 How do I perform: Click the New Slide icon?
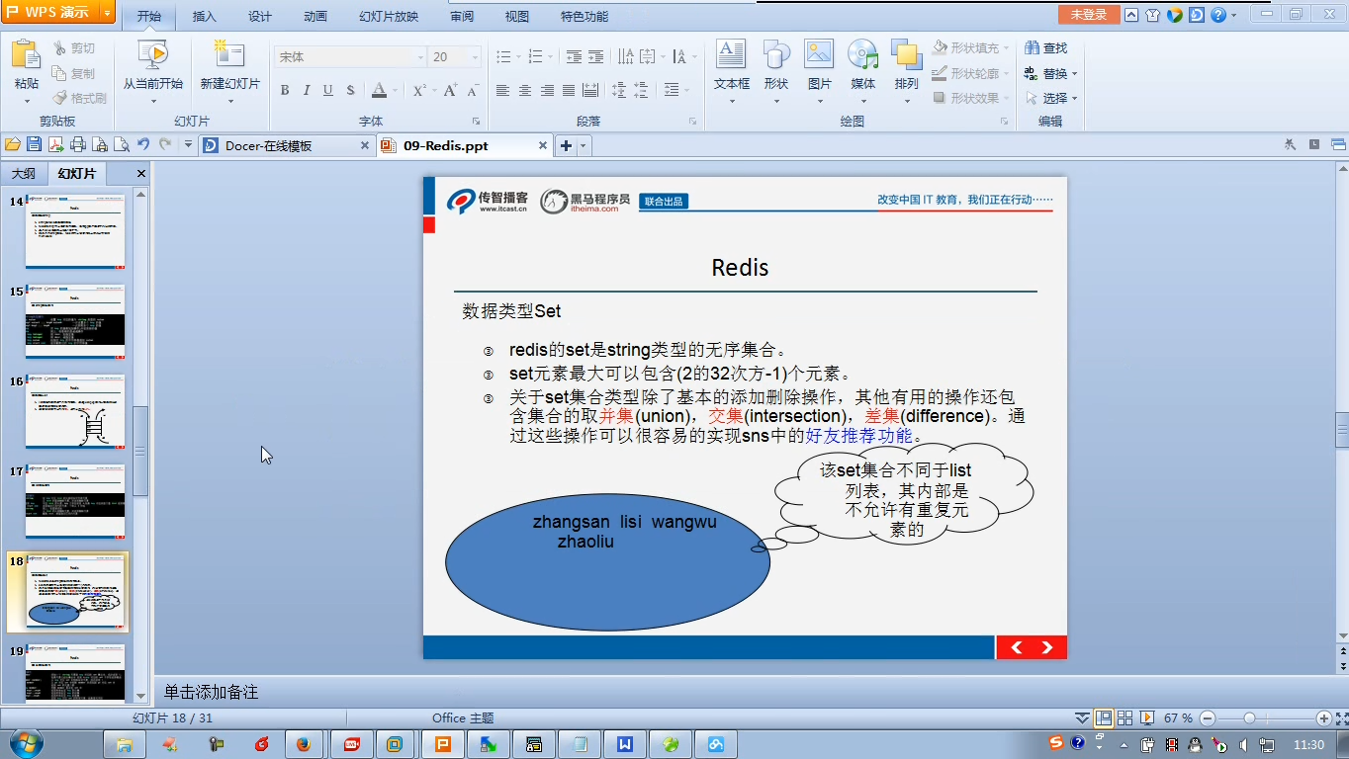(229, 54)
